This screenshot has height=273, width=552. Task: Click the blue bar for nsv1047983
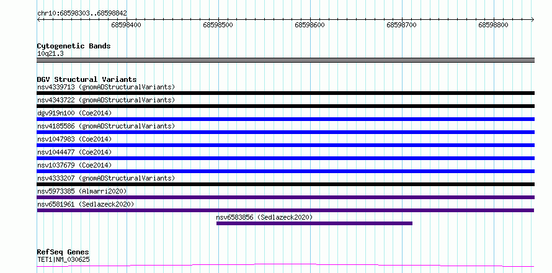[x=285, y=145]
